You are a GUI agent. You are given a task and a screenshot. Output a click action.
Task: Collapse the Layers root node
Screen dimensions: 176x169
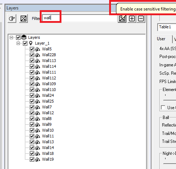tap(11, 37)
